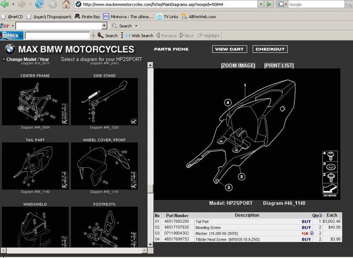Click the tbar Search magnifier button
Screen dimensions: 353x258
tap(122, 26)
